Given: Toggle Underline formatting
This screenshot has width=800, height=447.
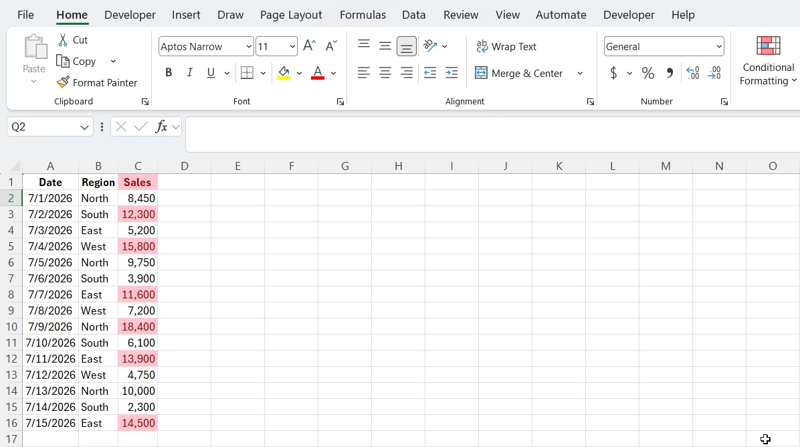Looking at the screenshot, I should 211,73.
